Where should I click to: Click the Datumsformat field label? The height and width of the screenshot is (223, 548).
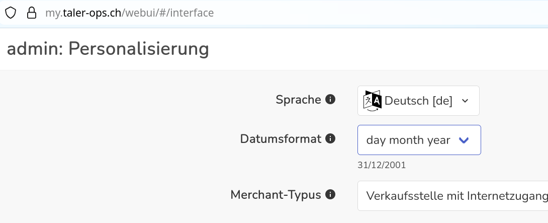pyautogui.click(x=281, y=139)
